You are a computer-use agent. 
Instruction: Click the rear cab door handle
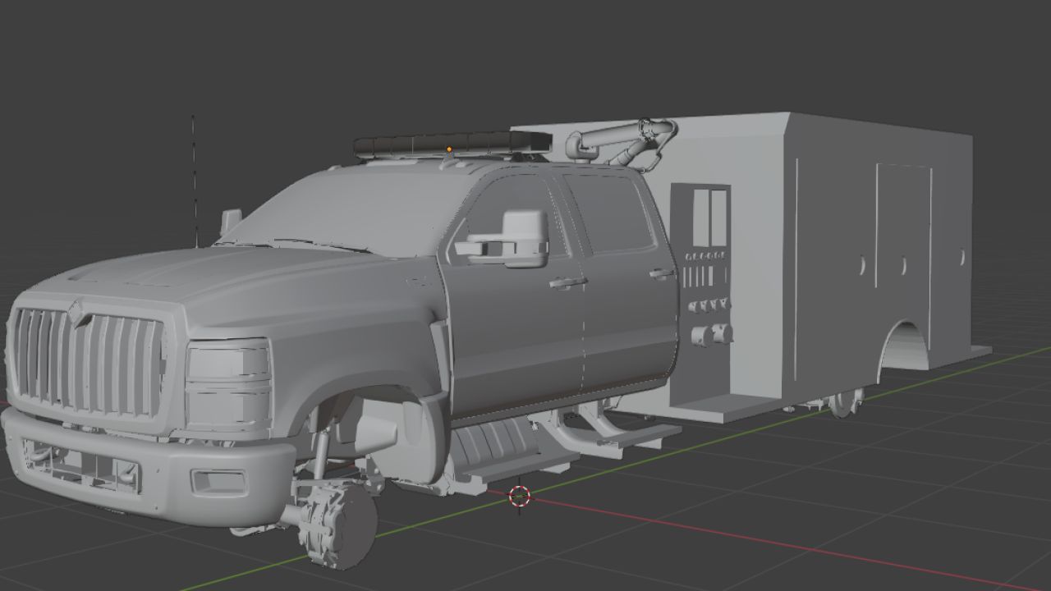pyautogui.click(x=660, y=273)
